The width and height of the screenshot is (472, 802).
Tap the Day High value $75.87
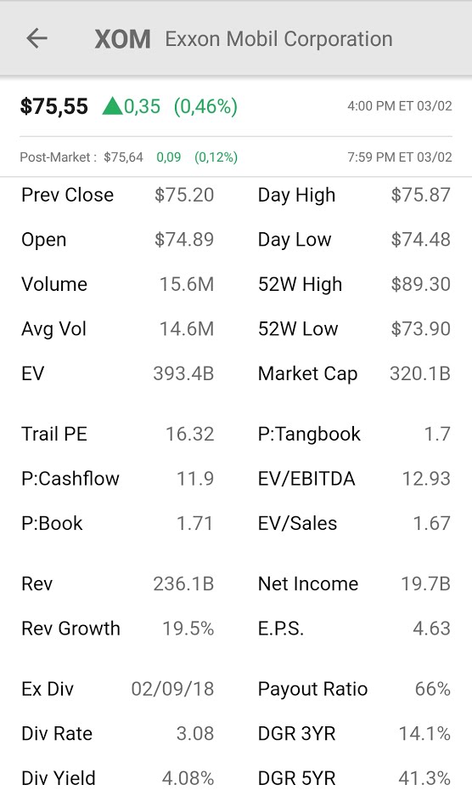point(420,195)
